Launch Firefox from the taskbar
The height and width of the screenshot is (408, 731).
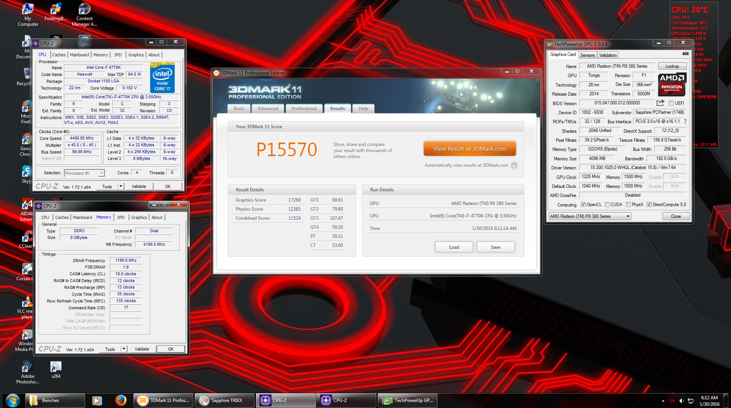coord(121,400)
